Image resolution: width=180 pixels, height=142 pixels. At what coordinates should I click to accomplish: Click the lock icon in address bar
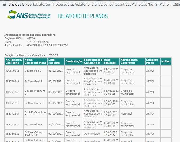(x=5, y=4)
